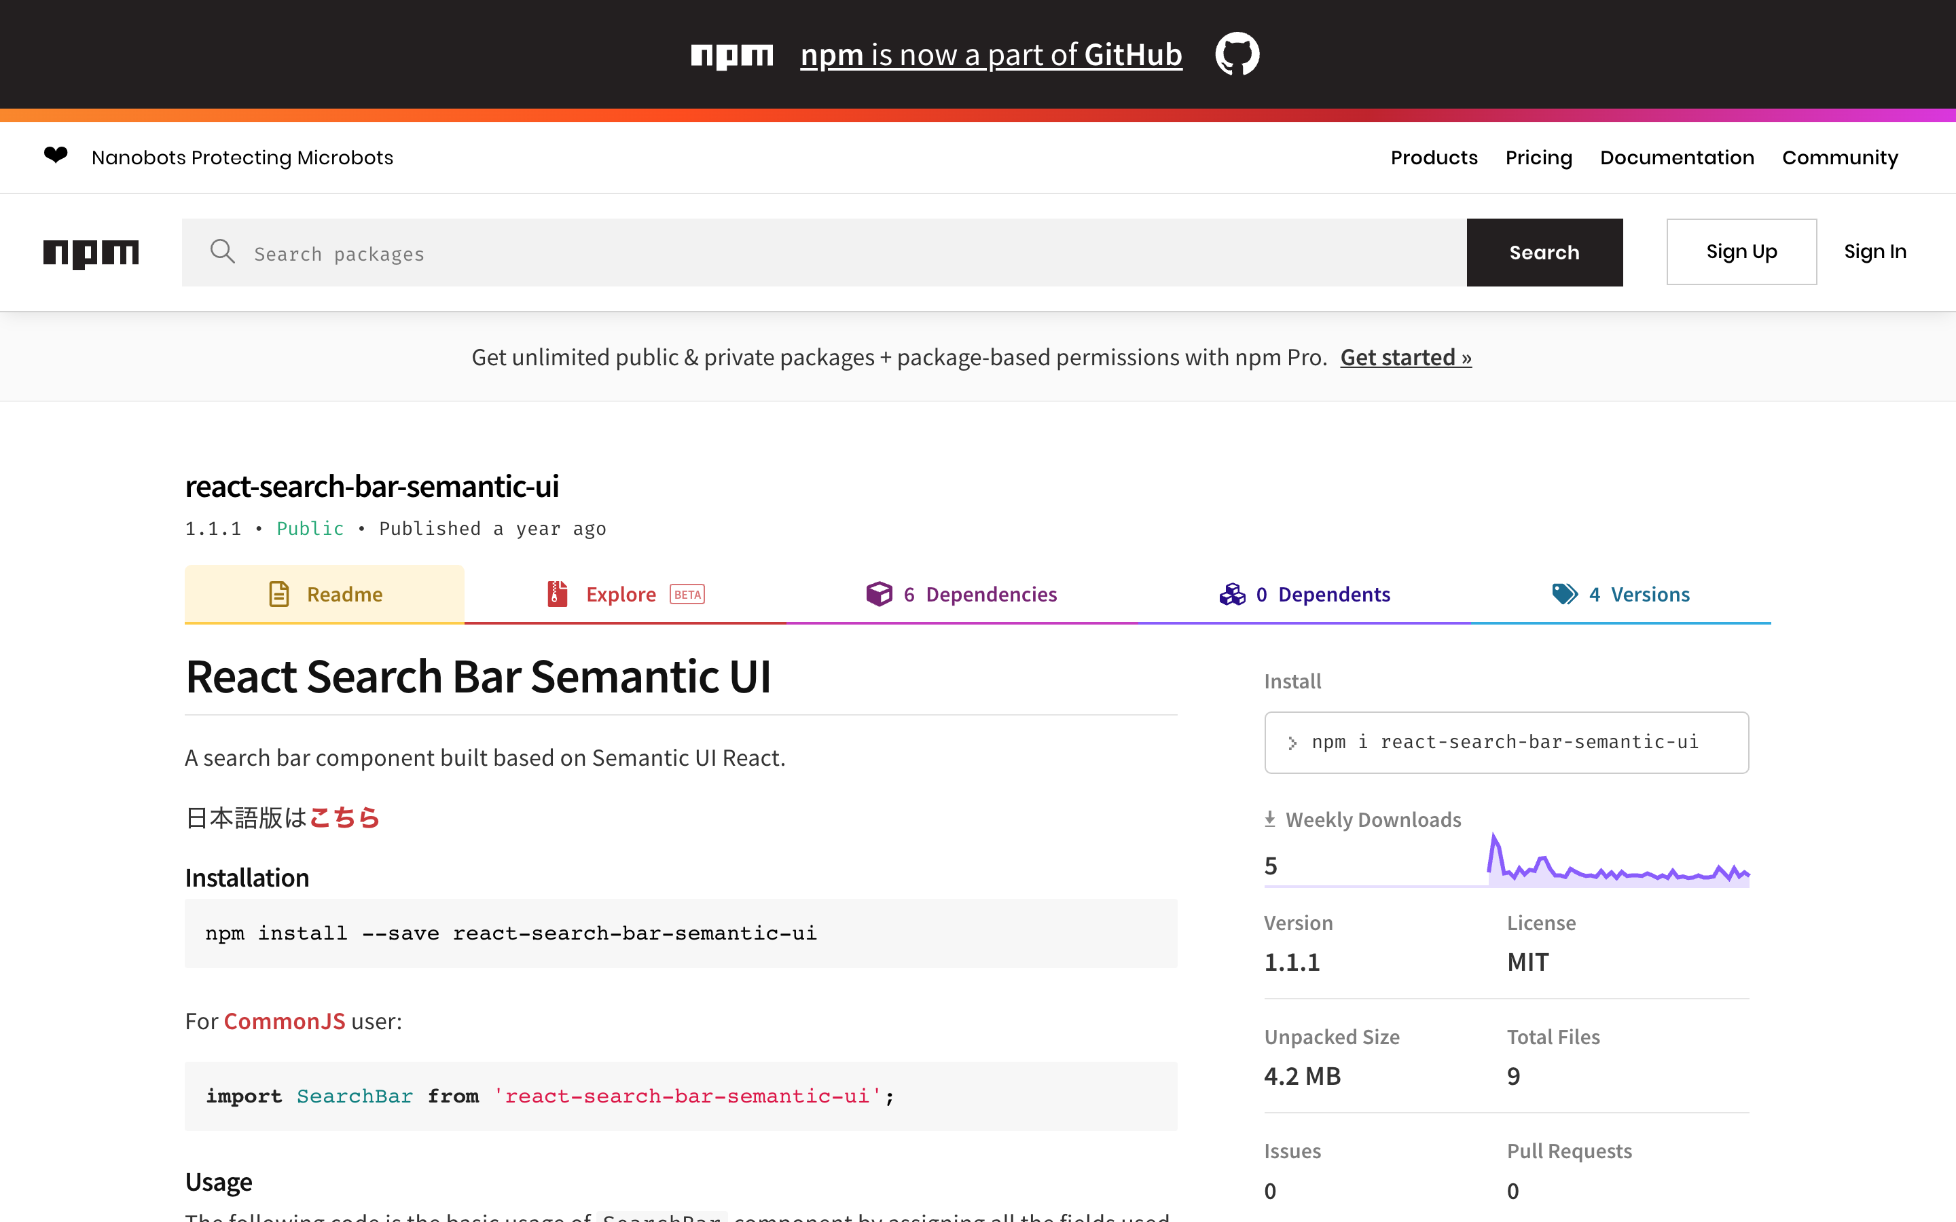This screenshot has height=1222, width=1956.
Task: Follow 'npm is now a part of GitHub' link
Action: pyautogui.click(x=991, y=54)
